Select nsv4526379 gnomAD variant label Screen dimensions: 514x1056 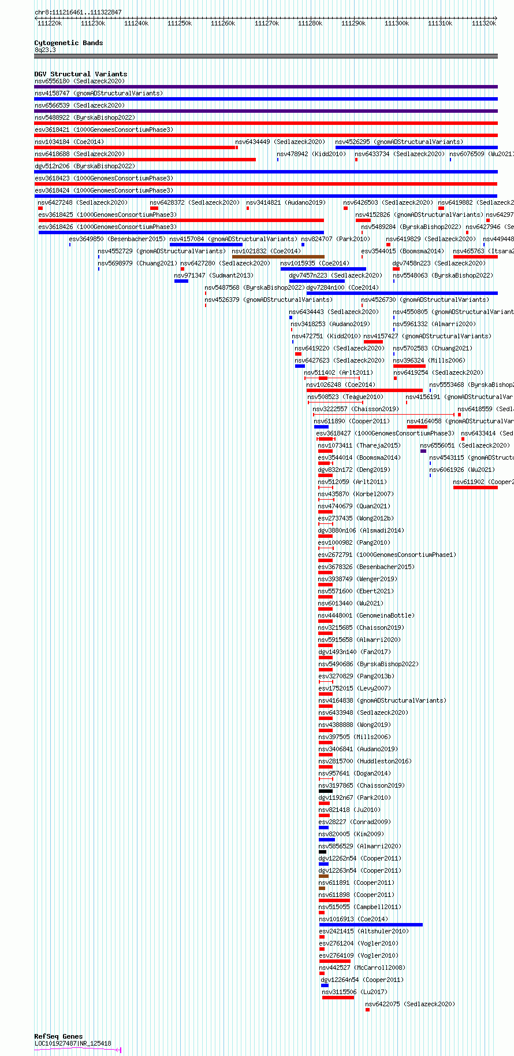269,300
